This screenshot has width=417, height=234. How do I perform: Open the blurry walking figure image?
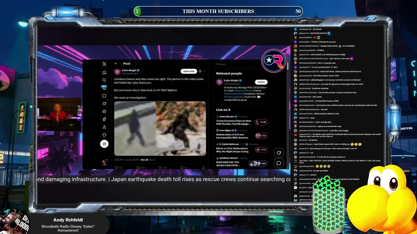tap(135, 128)
